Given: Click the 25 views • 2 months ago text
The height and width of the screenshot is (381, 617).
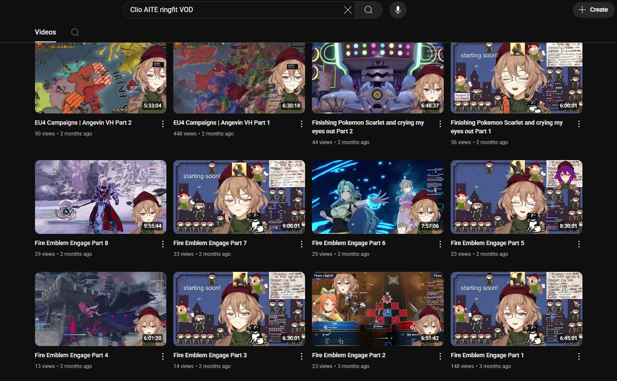Looking at the screenshot, I should (341, 254).
